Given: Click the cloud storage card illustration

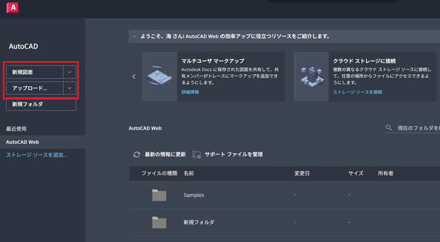Looking at the screenshot, I should (x=311, y=77).
